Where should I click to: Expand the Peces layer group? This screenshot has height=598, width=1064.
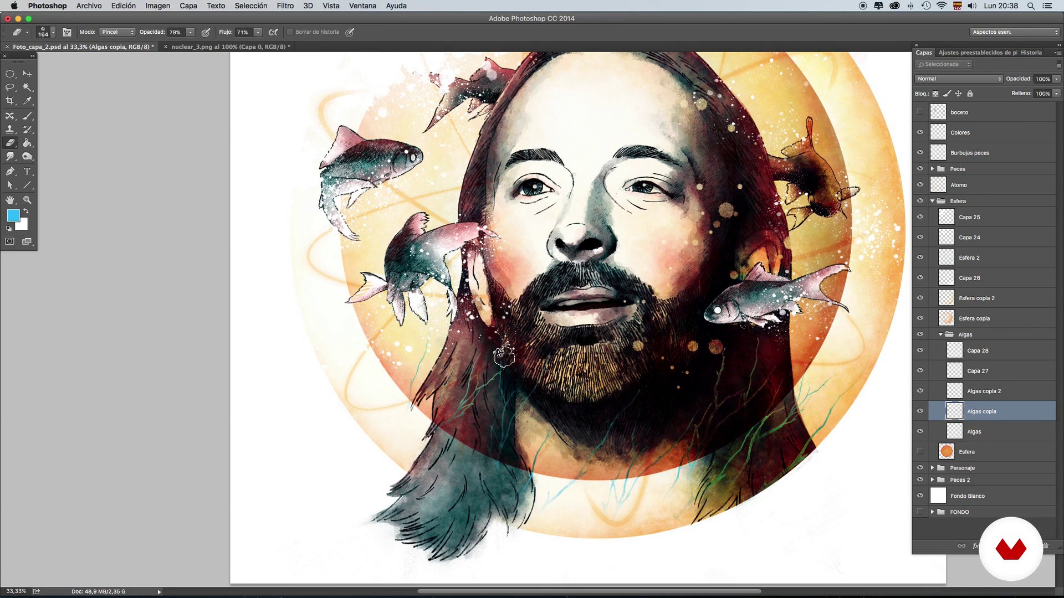point(933,168)
